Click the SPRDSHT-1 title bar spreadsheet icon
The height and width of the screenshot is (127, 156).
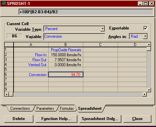pyautogui.click(x=3, y=3)
